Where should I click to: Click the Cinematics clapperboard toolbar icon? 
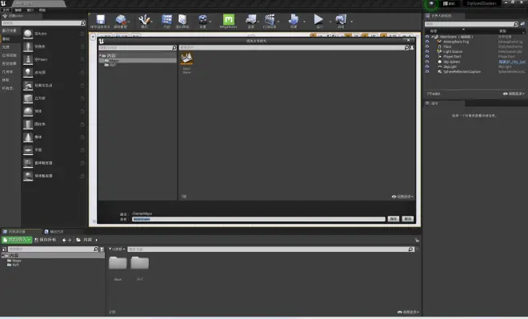point(270,19)
